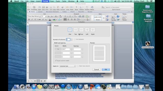
Task: Open the Times New Roman font dropdown
Action: (x=40, y=16)
